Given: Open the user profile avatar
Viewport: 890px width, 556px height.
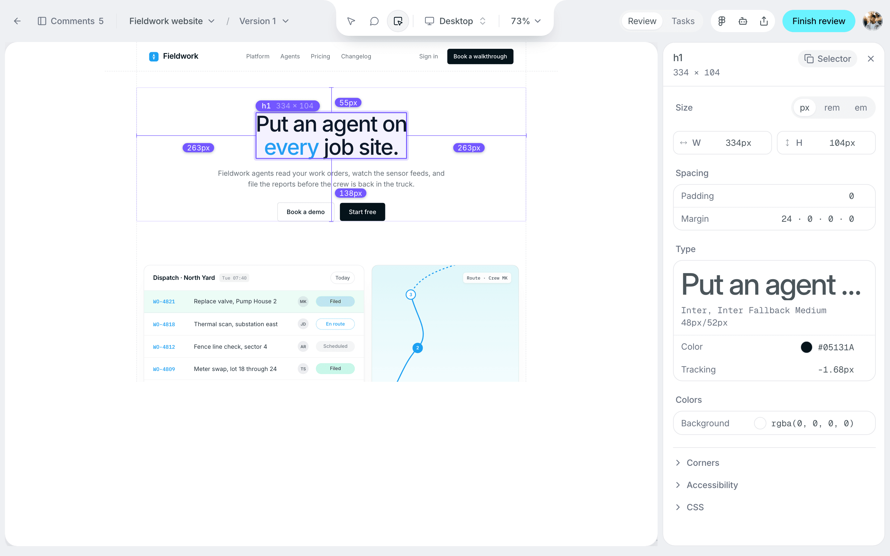Looking at the screenshot, I should [x=872, y=21].
